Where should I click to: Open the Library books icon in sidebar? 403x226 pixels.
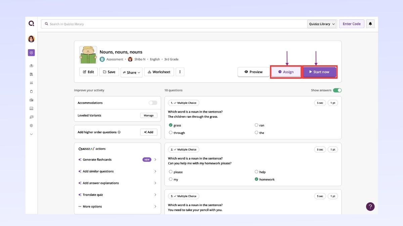pos(31,74)
